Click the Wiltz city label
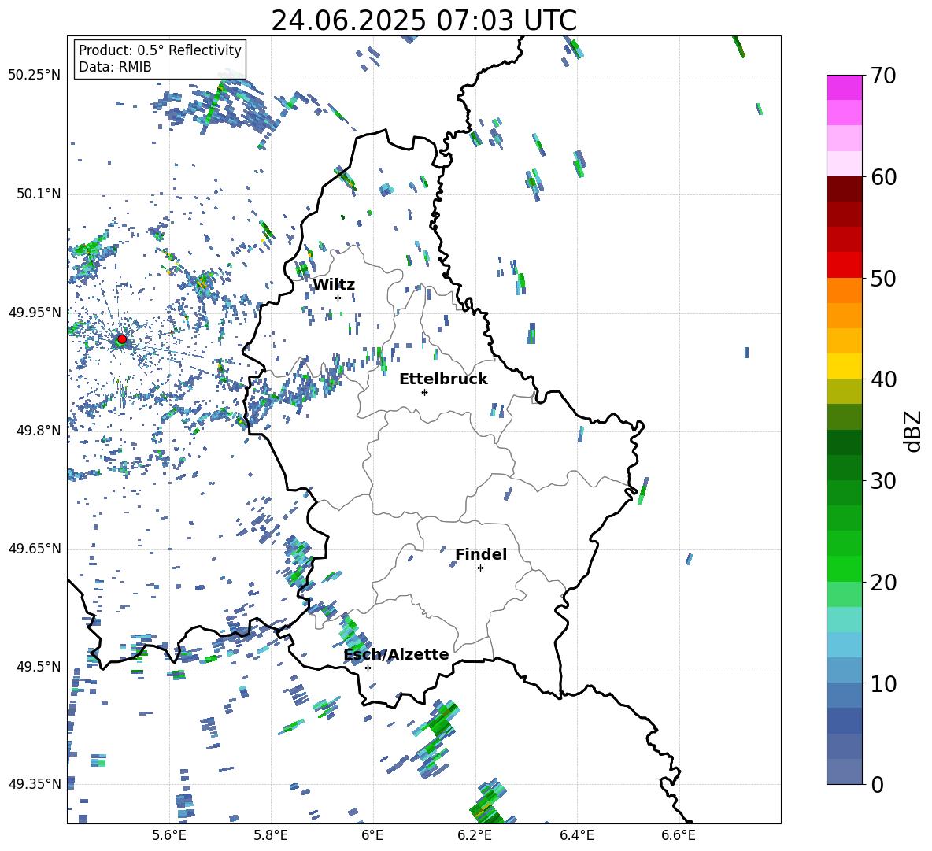 pyautogui.click(x=334, y=285)
